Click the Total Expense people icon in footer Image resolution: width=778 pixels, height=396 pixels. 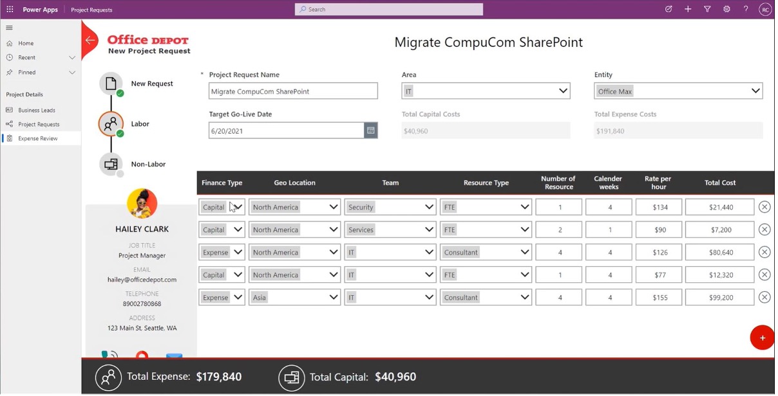(x=108, y=377)
